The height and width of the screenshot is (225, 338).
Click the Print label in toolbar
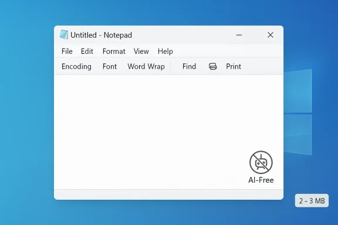(x=234, y=66)
